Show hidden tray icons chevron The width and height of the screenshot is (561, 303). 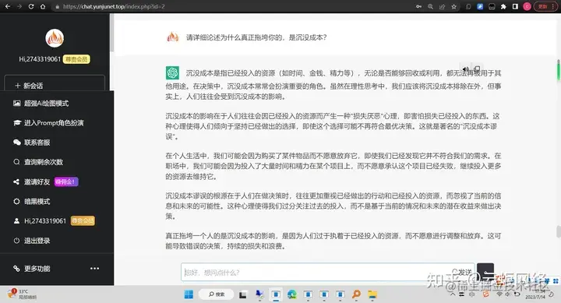[453, 294]
